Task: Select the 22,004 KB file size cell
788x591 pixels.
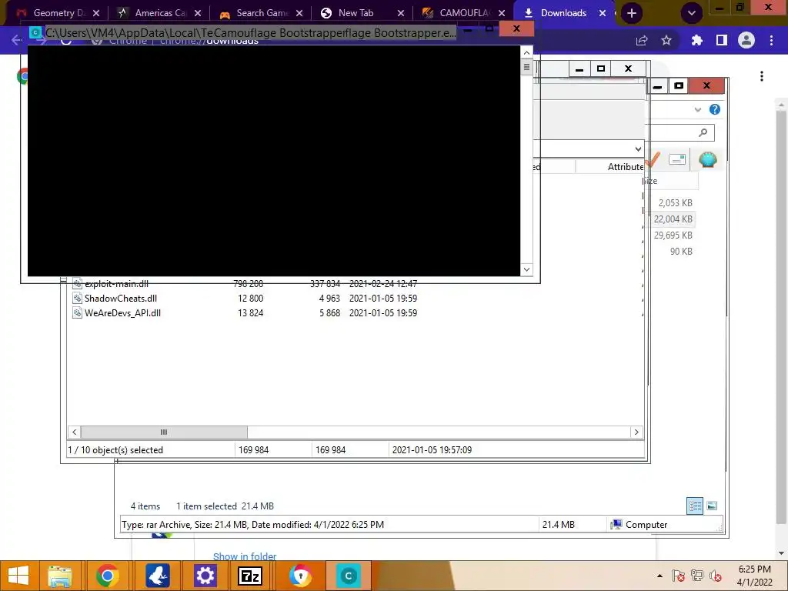Action: (673, 219)
